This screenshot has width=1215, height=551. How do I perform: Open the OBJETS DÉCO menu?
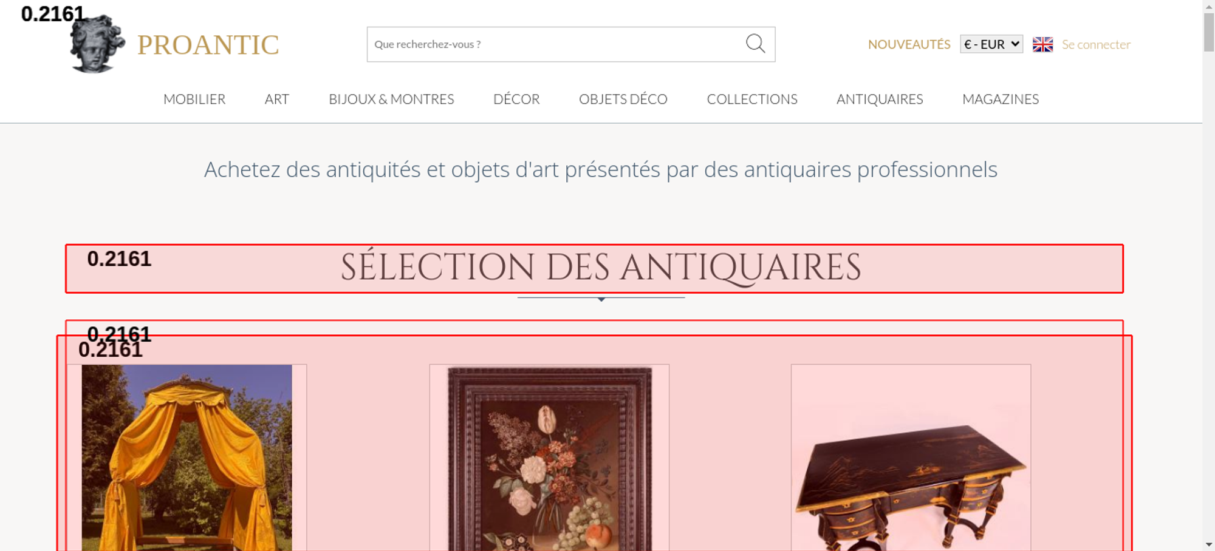623,99
